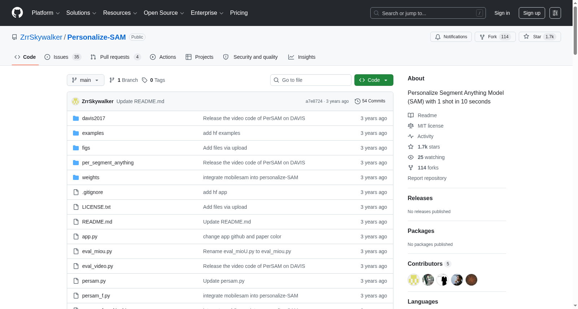Expand the Platform menu

(46, 13)
